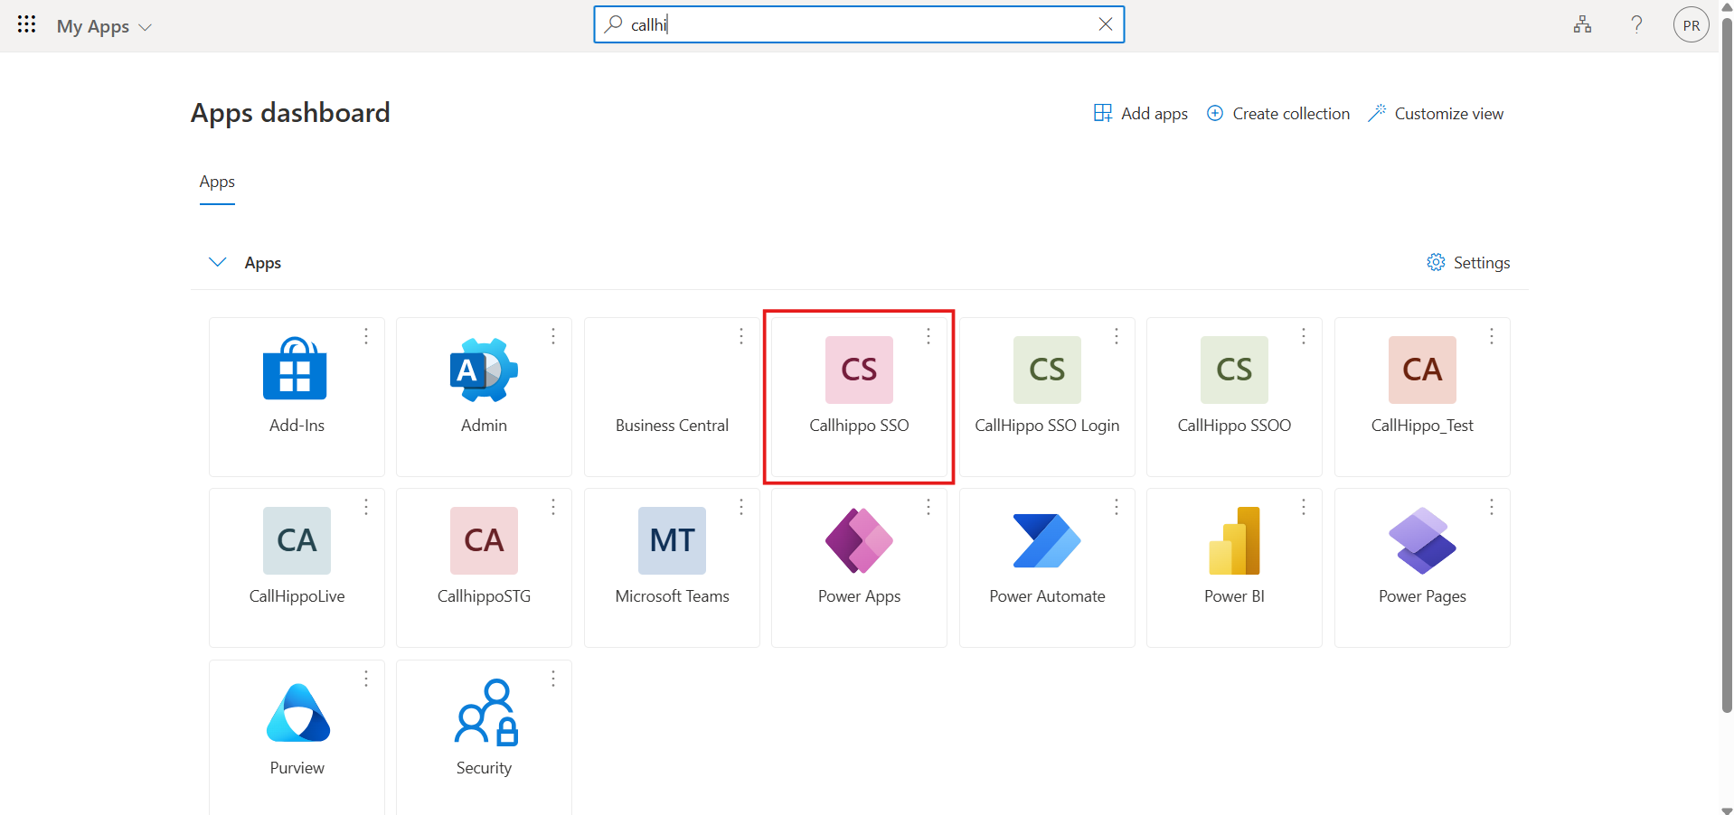Open more options for Microsoft Teams tile
The width and height of the screenshot is (1734, 815).
click(x=741, y=507)
